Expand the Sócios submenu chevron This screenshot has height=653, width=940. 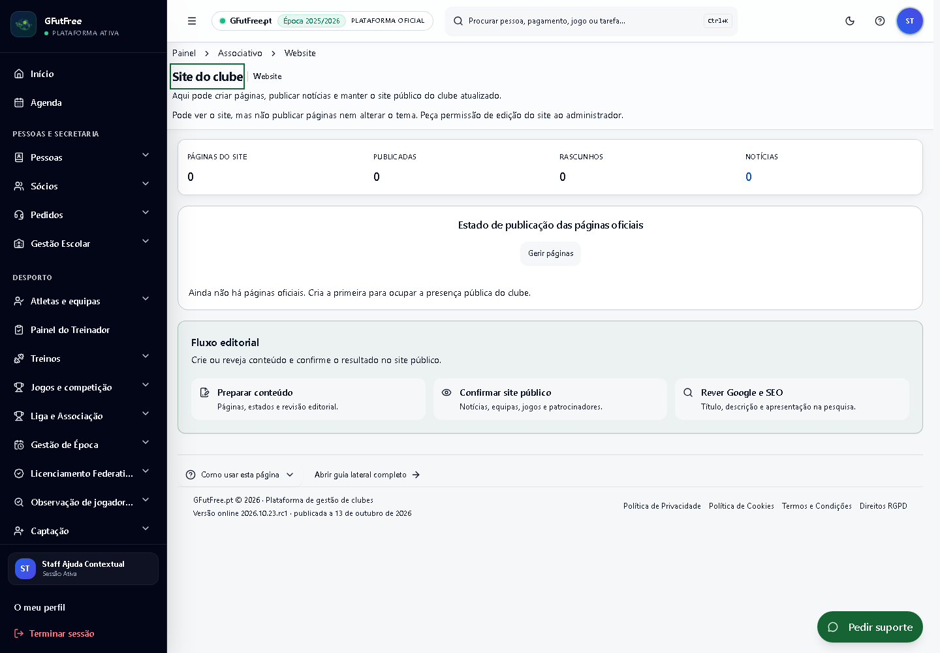146,183
